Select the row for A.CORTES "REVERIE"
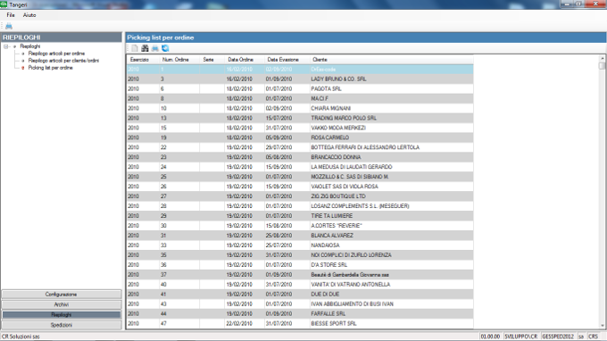The height and width of the screenshot is (341, 607). (300, 226)
